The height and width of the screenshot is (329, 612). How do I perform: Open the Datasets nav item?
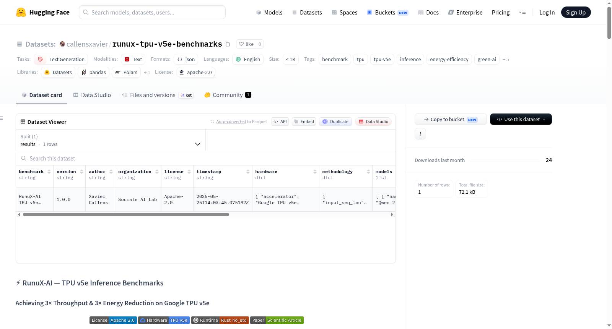pos(307,12)
